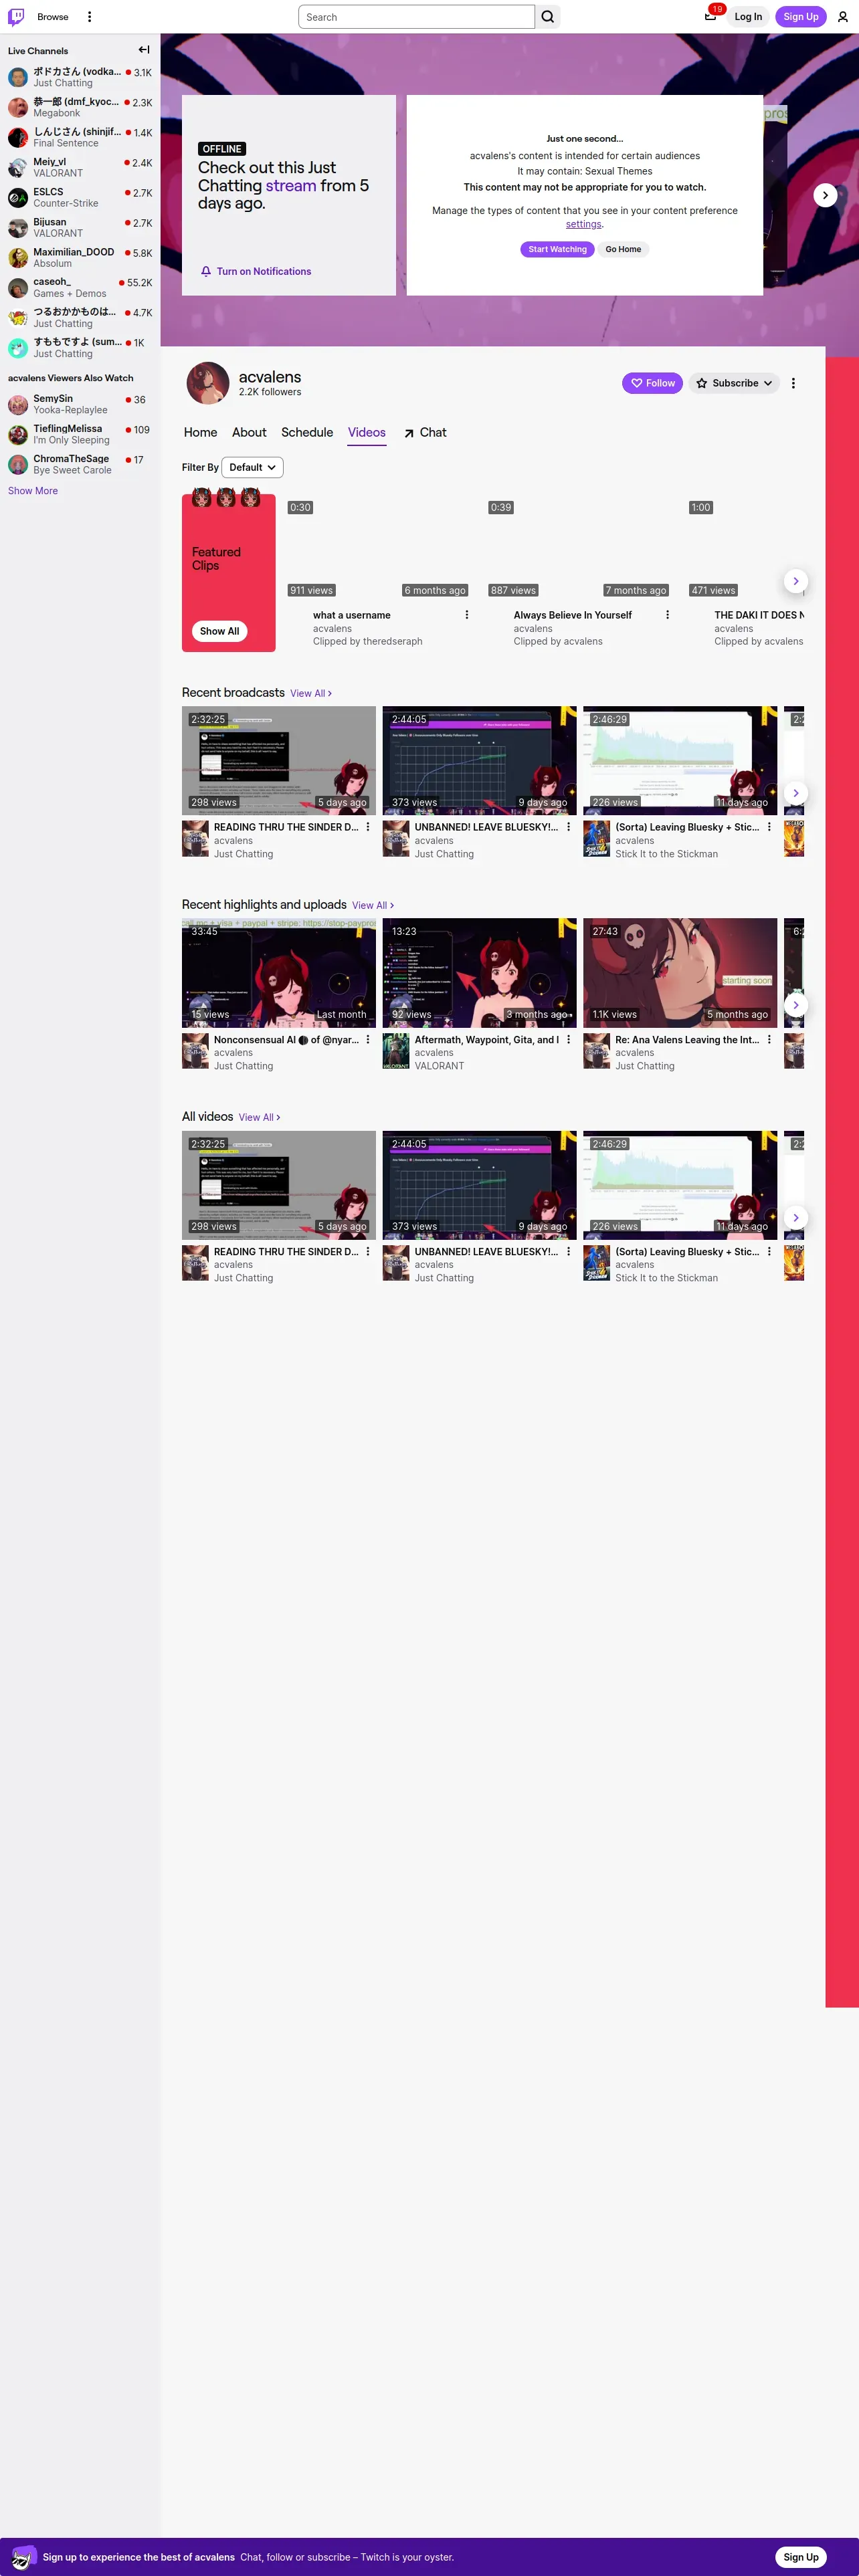Open the TieflingMelissa channel
Screen dimensions: 859x2576
click(x=80, y=434)
